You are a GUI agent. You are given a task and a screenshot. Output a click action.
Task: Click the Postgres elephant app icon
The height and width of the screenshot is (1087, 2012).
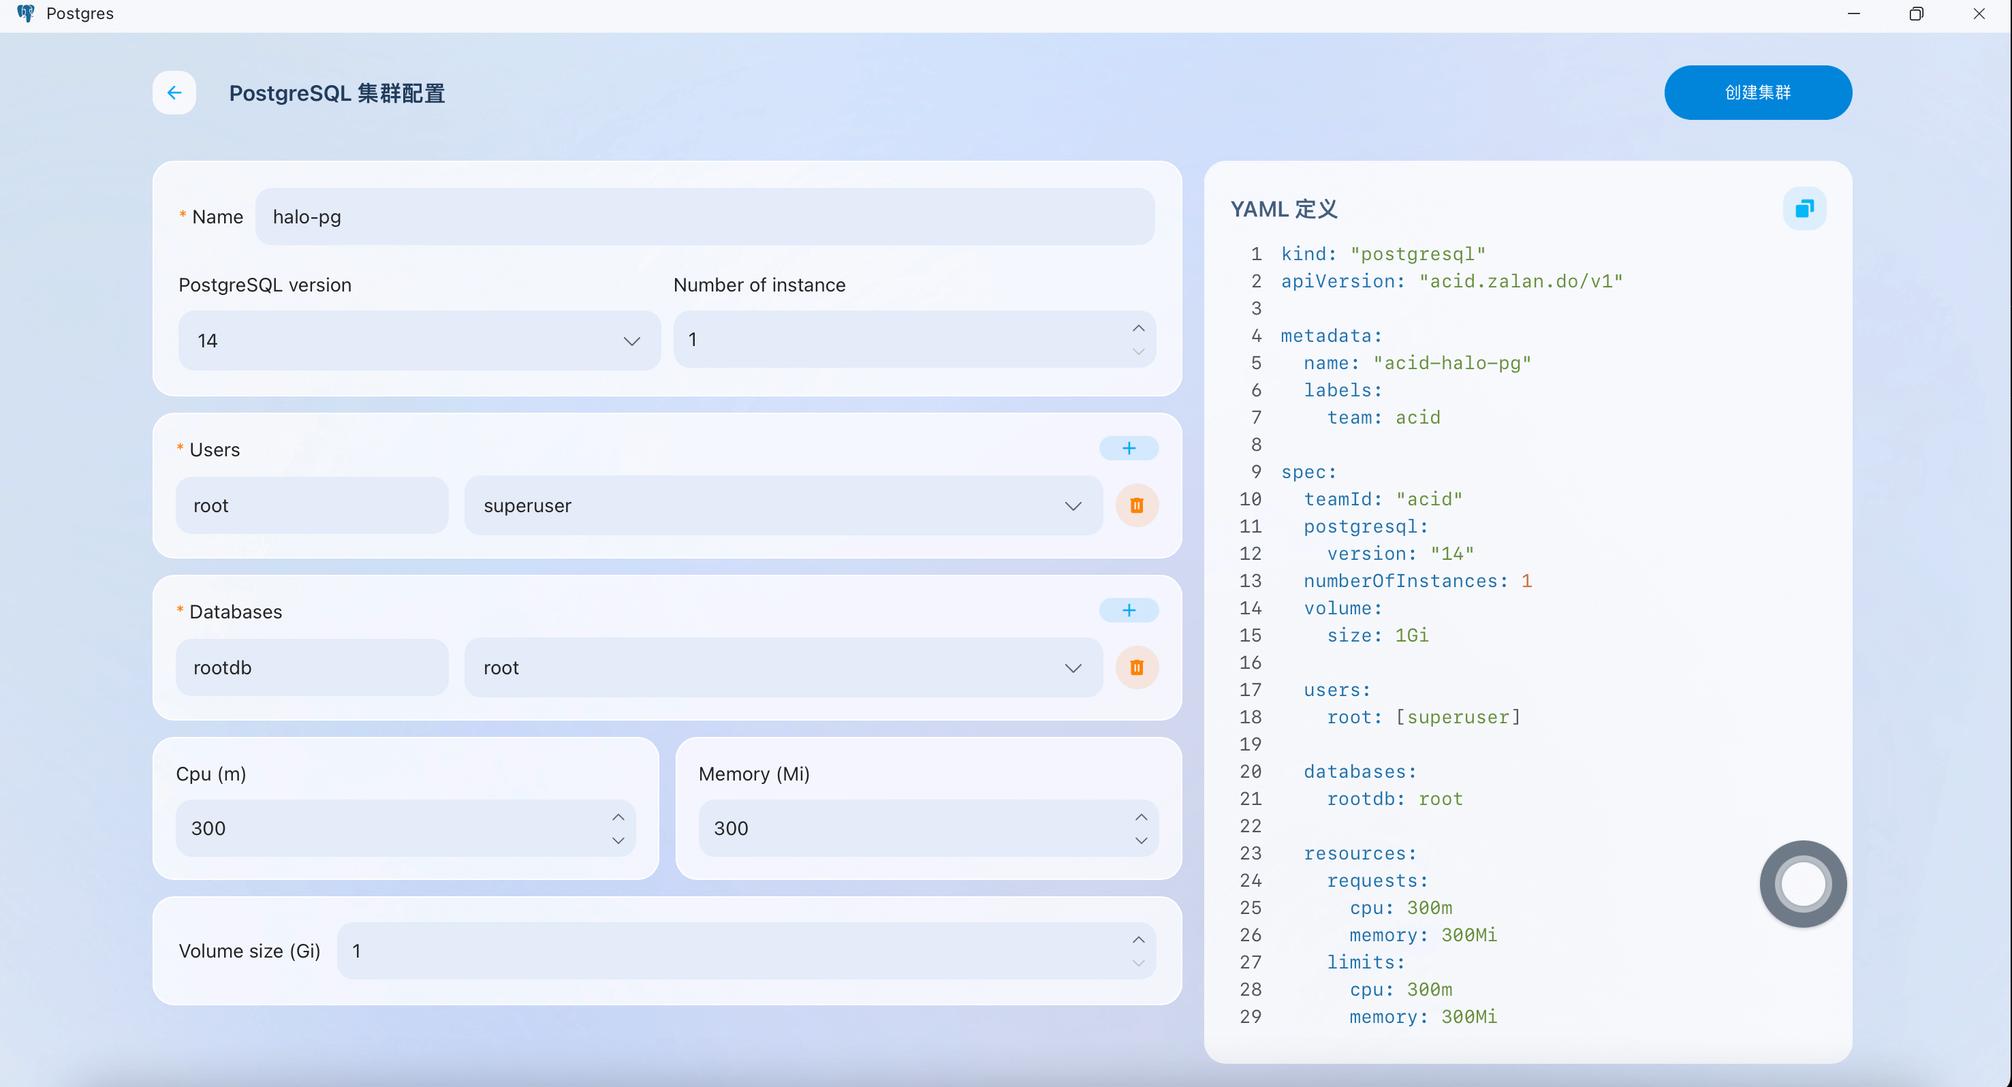(x=26, y=13)
